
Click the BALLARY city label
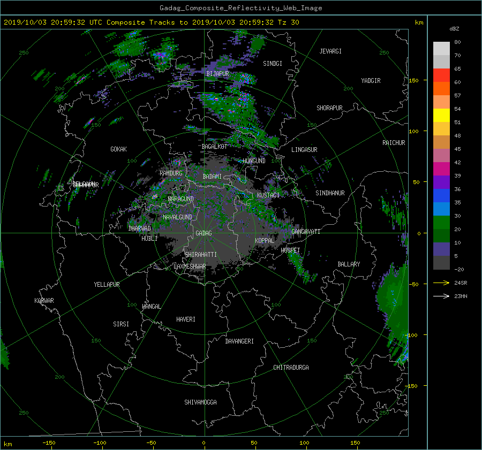349,264
